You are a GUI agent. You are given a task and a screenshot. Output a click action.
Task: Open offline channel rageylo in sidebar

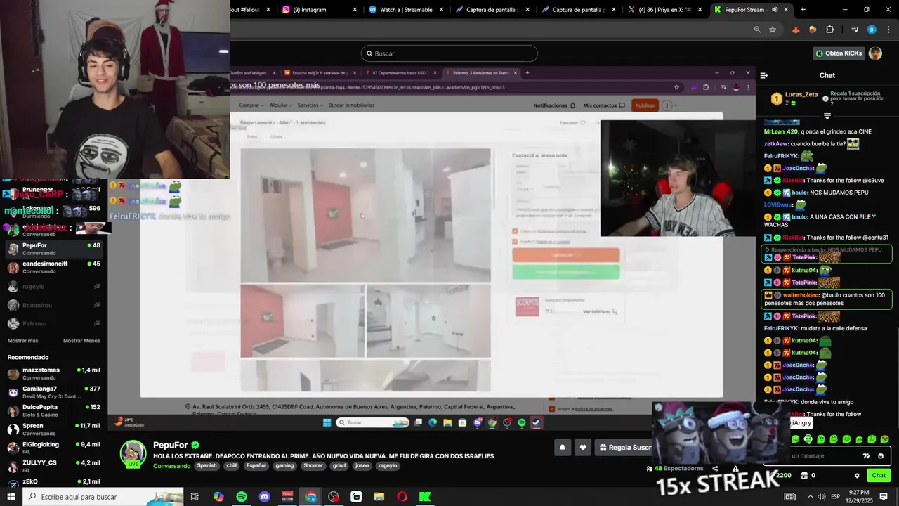point(54,287)
